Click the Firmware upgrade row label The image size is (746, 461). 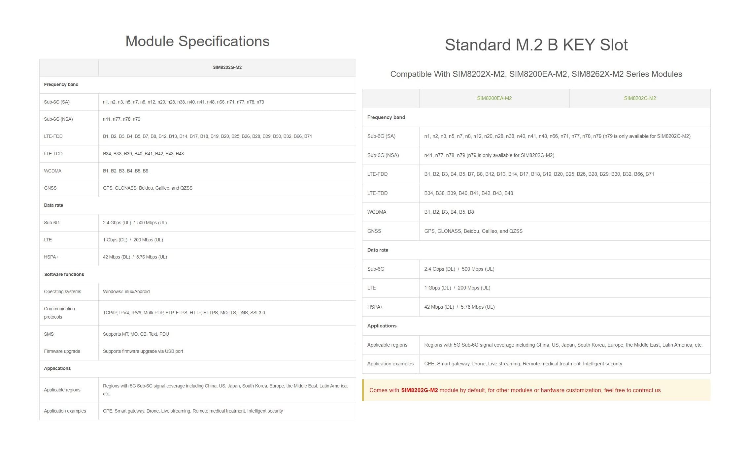[x=62, y=351]
